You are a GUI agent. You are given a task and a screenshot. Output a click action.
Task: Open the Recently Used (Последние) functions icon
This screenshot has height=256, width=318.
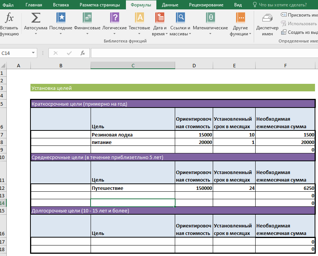click(x=61, y=18)
